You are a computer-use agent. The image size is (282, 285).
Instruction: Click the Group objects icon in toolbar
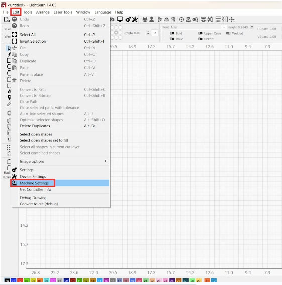click(145, 19)
